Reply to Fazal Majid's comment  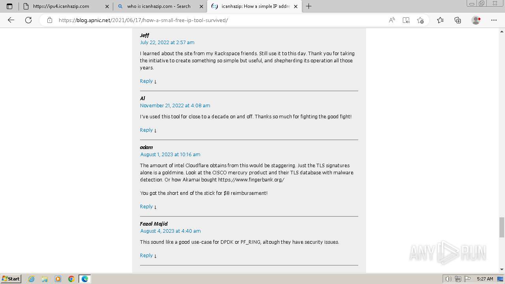tap(146, 256)
